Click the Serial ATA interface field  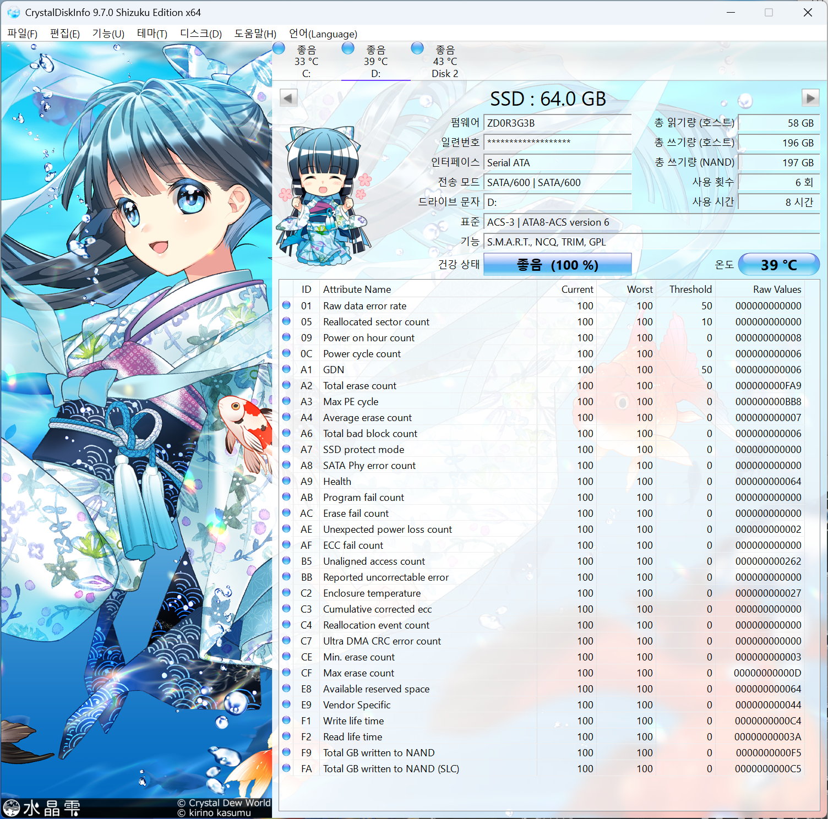[x=557, y=162]
